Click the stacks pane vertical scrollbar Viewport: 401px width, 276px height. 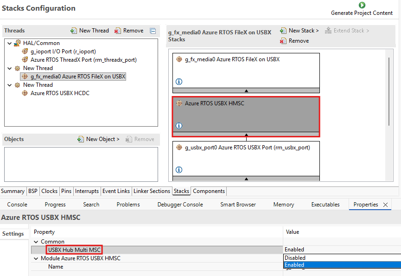(x=389, y=91)
